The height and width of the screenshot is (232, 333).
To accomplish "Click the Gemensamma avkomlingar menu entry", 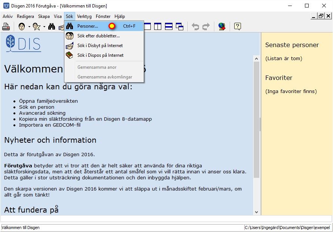I will tap(104, 77).
